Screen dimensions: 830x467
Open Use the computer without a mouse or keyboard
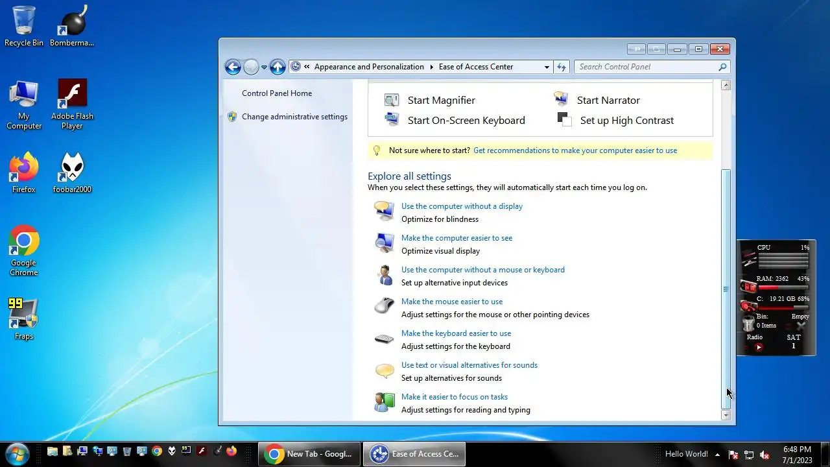483,270
